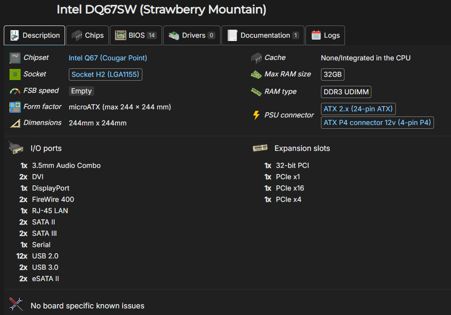The image size is (451, 315).
Task: Click the PSU connector label
Action: point(289,115)
